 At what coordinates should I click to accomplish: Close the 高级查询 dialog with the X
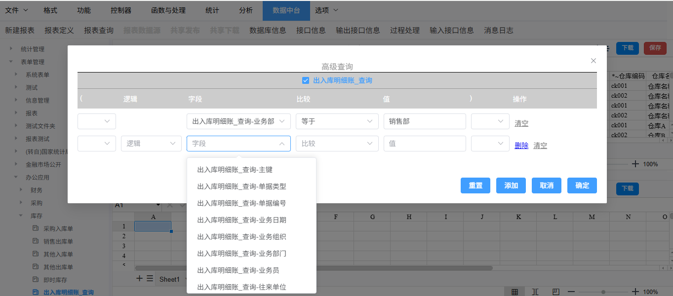(594, 61)
